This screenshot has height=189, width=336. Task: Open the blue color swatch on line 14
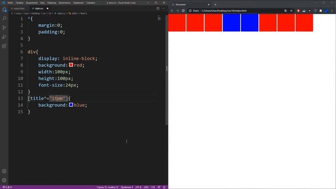pos(71,105)
